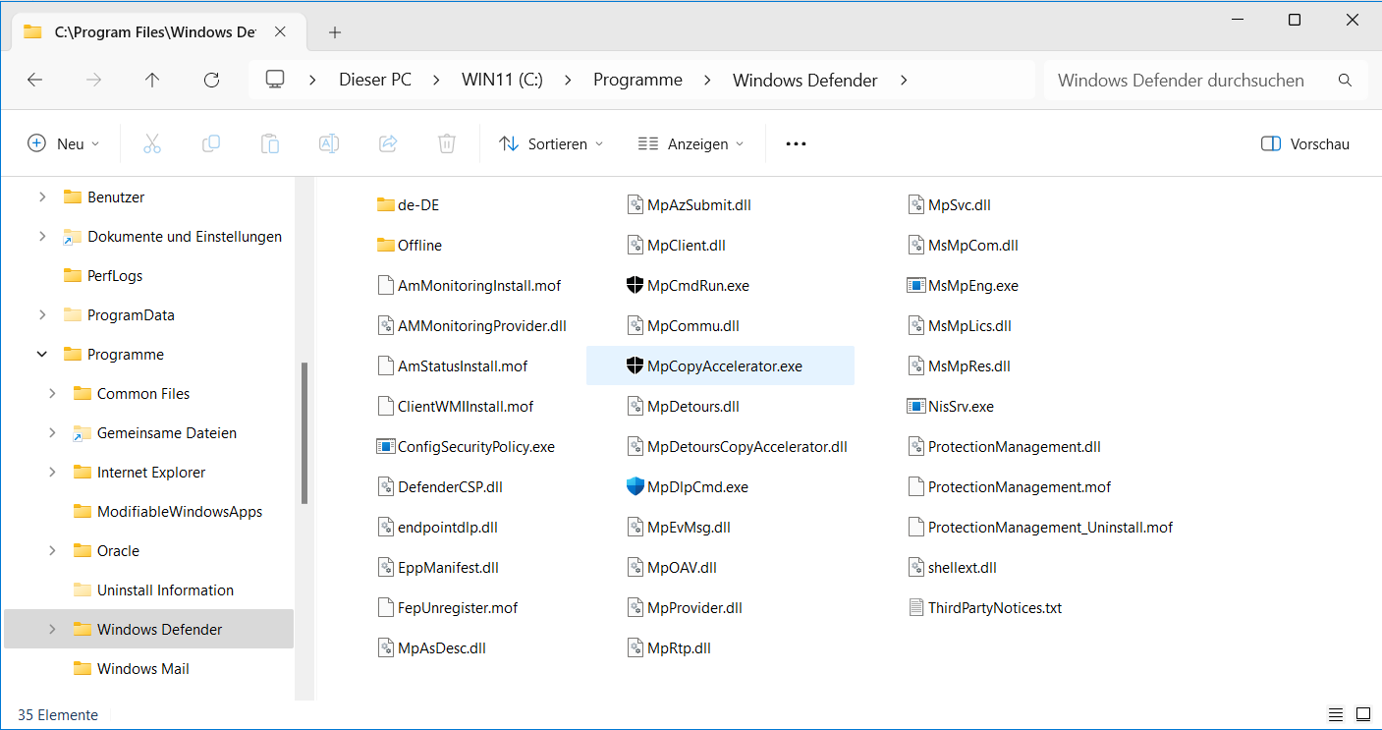Toggle the Vorschau preview pane
This screenshot has width=1382, height=730.
(x=1305, y=144)
